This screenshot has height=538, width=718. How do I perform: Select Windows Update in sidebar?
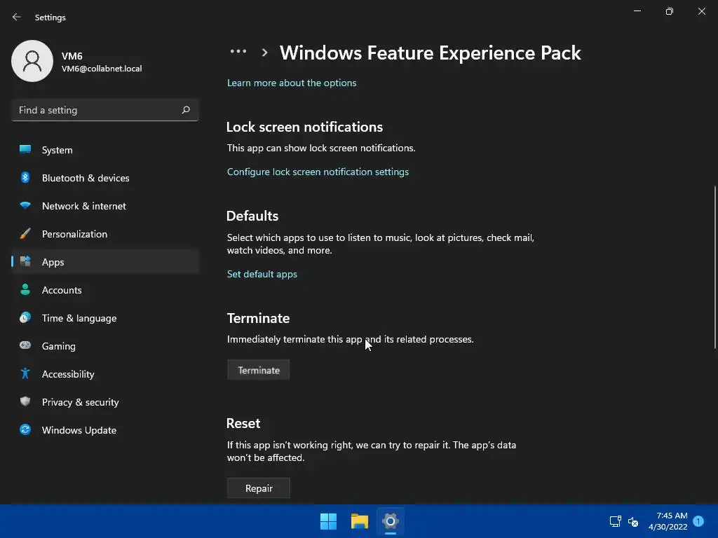(x=105, y=430)
